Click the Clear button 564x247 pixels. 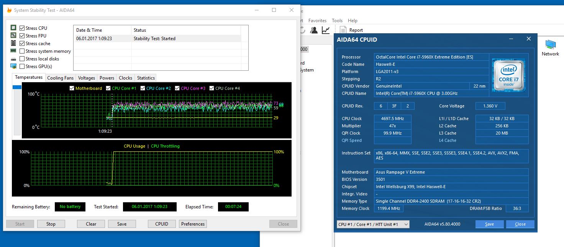click(x=91, y=224)
